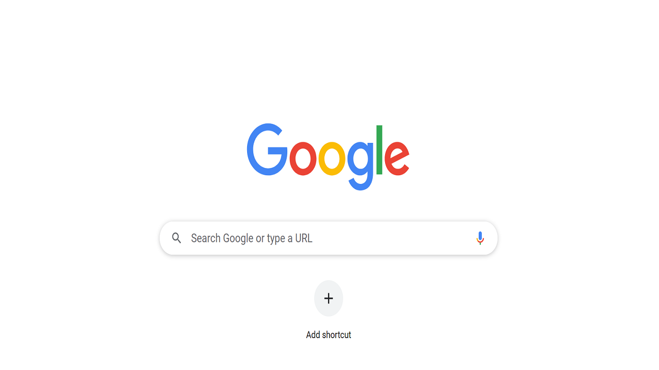Click the Google logo image
Screen dimensions: 659x370
(x=328, y=157)
